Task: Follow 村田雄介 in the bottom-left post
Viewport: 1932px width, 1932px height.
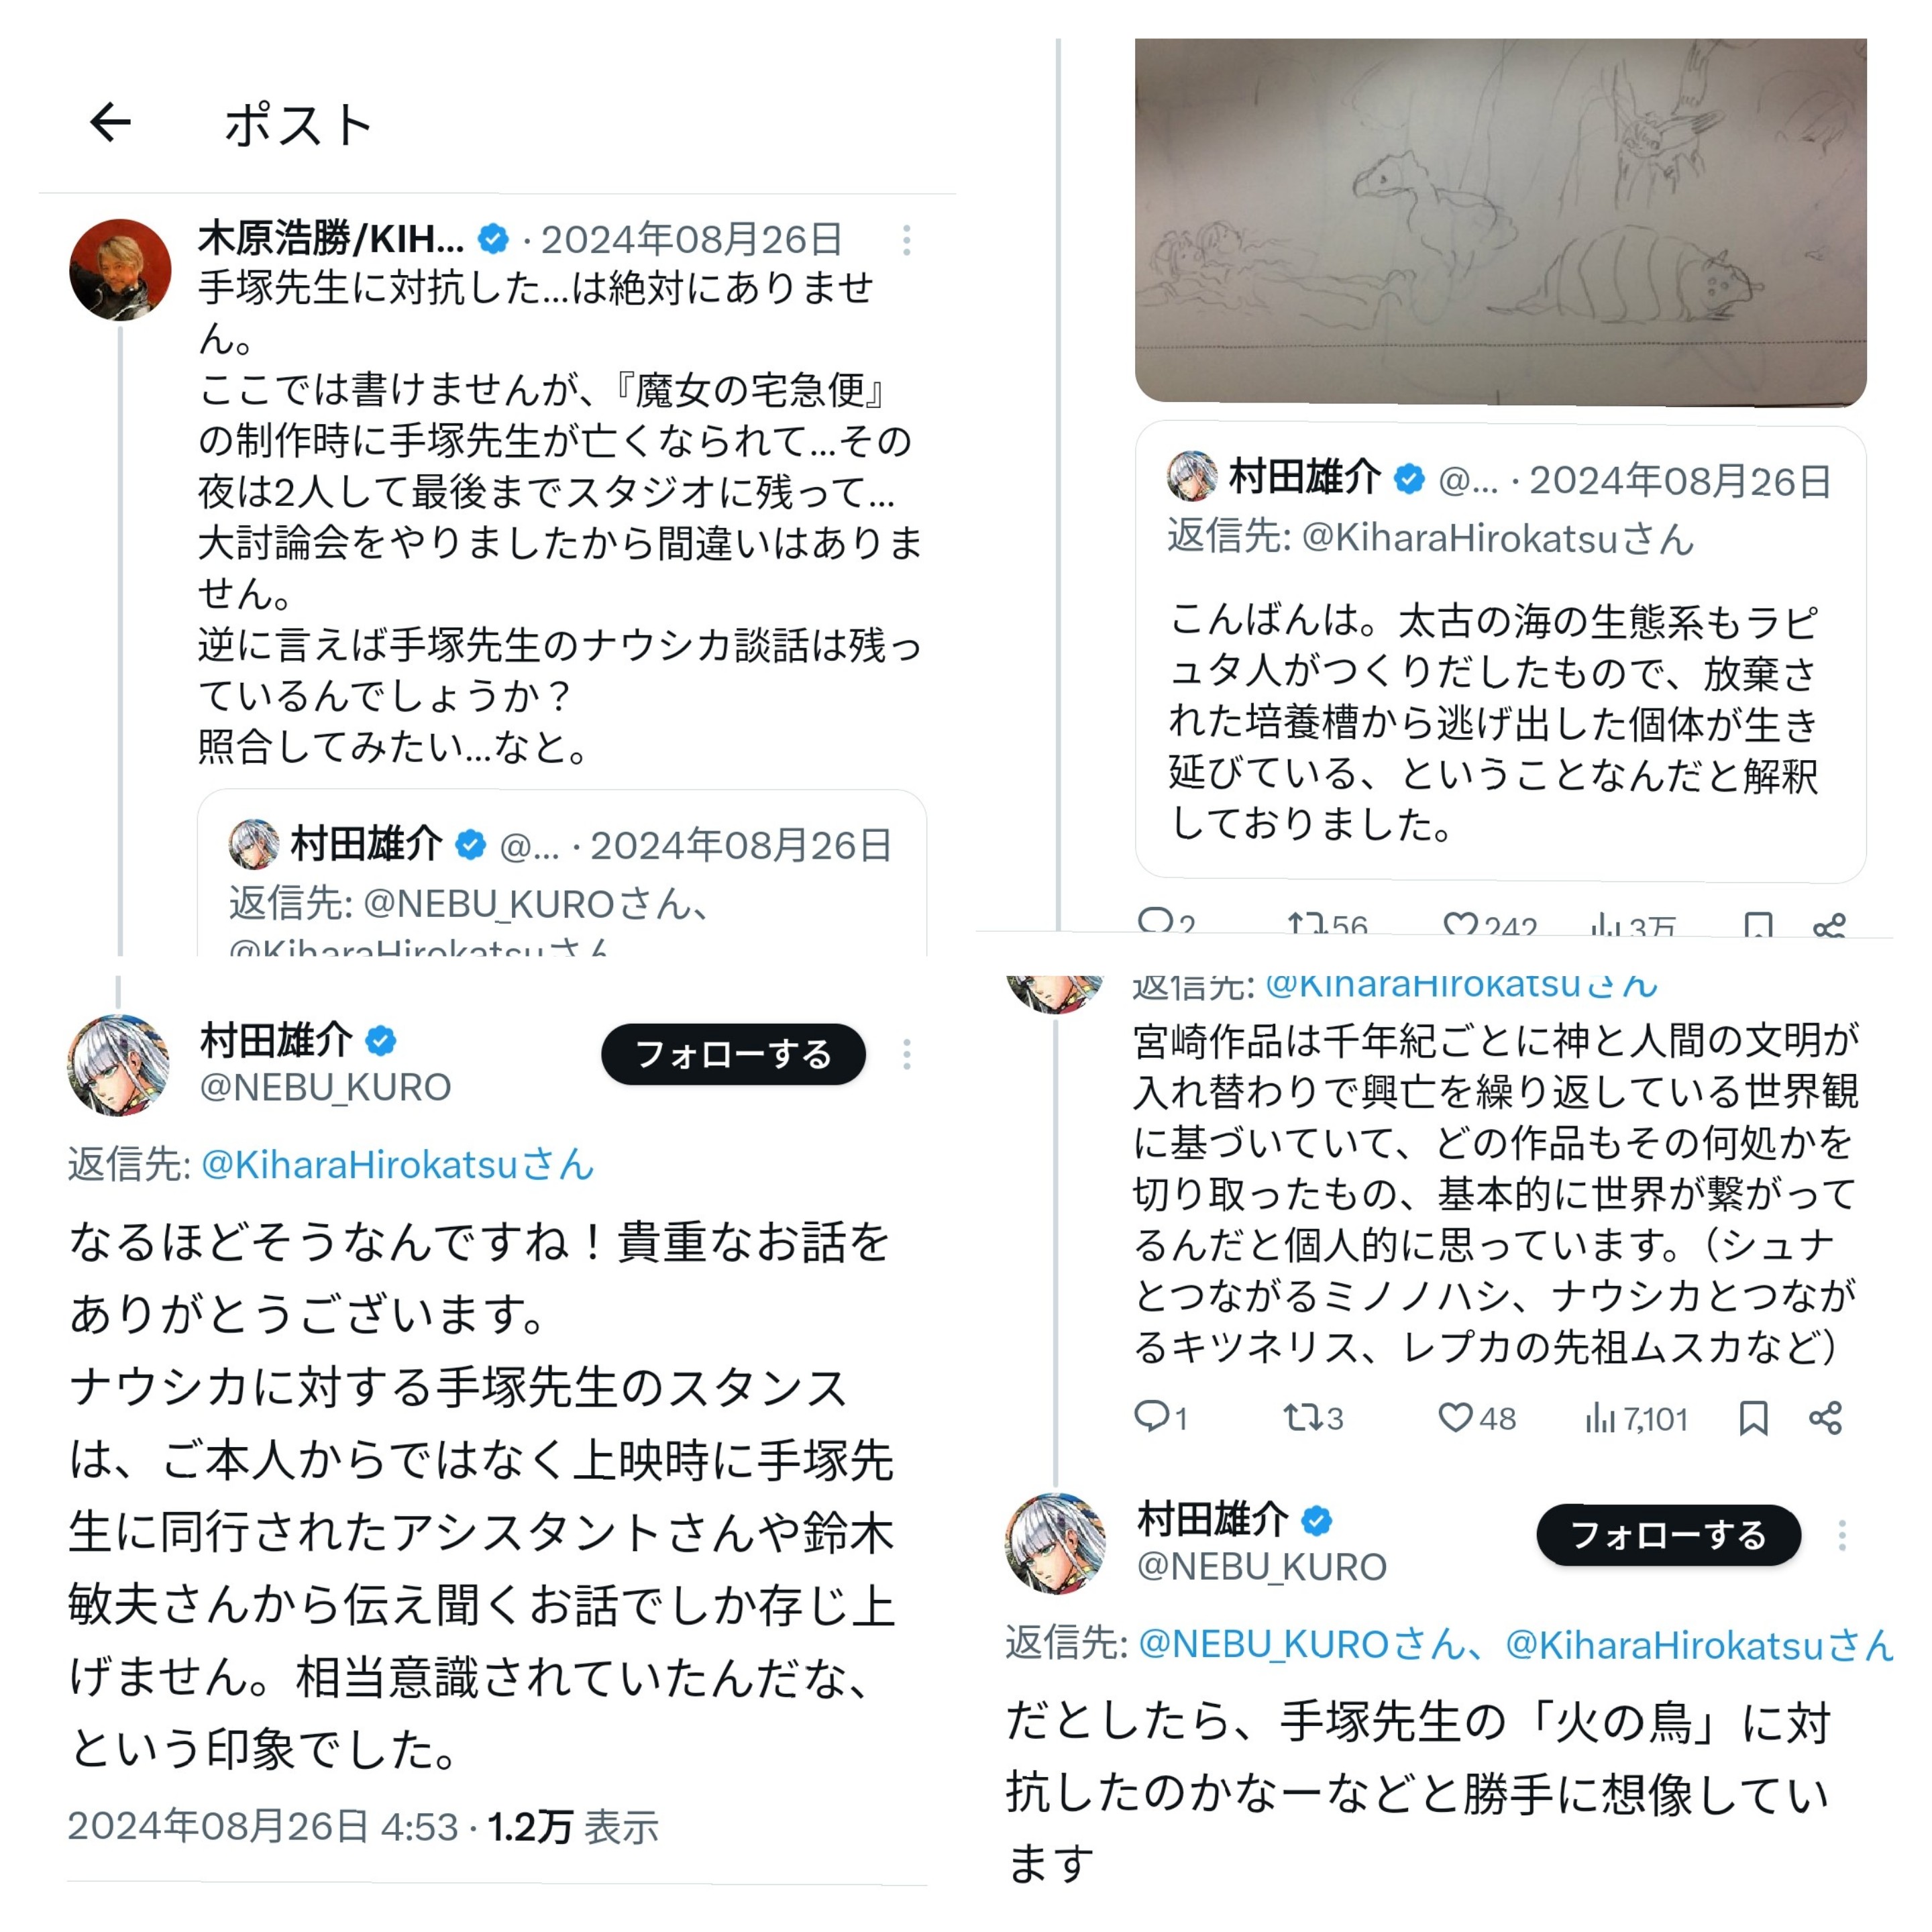Action: click(733, 1054)
